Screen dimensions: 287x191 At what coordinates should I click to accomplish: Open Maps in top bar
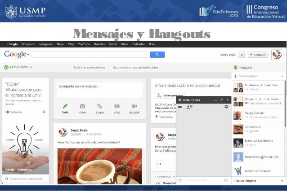pyautogui.click(x=60, y=44)
